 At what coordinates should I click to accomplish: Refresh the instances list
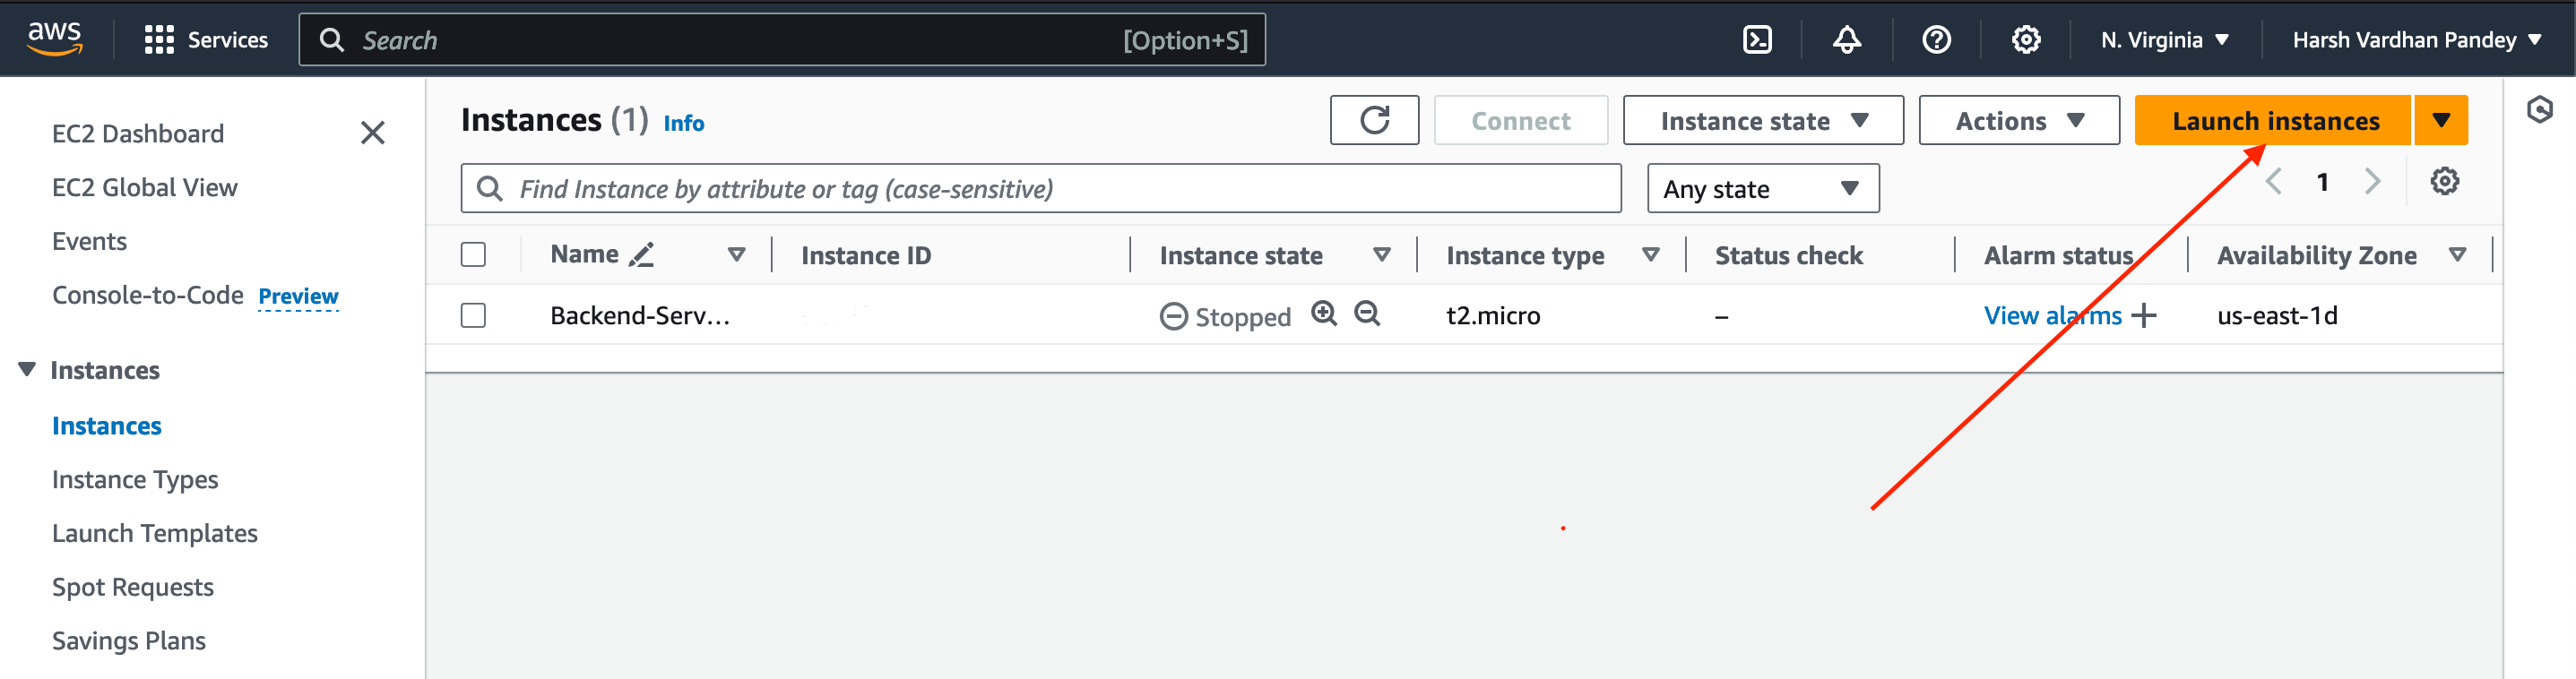1374,121
